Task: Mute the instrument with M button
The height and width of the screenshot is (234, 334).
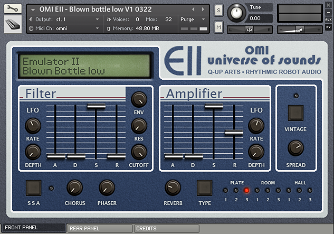Action: (219, 26)
